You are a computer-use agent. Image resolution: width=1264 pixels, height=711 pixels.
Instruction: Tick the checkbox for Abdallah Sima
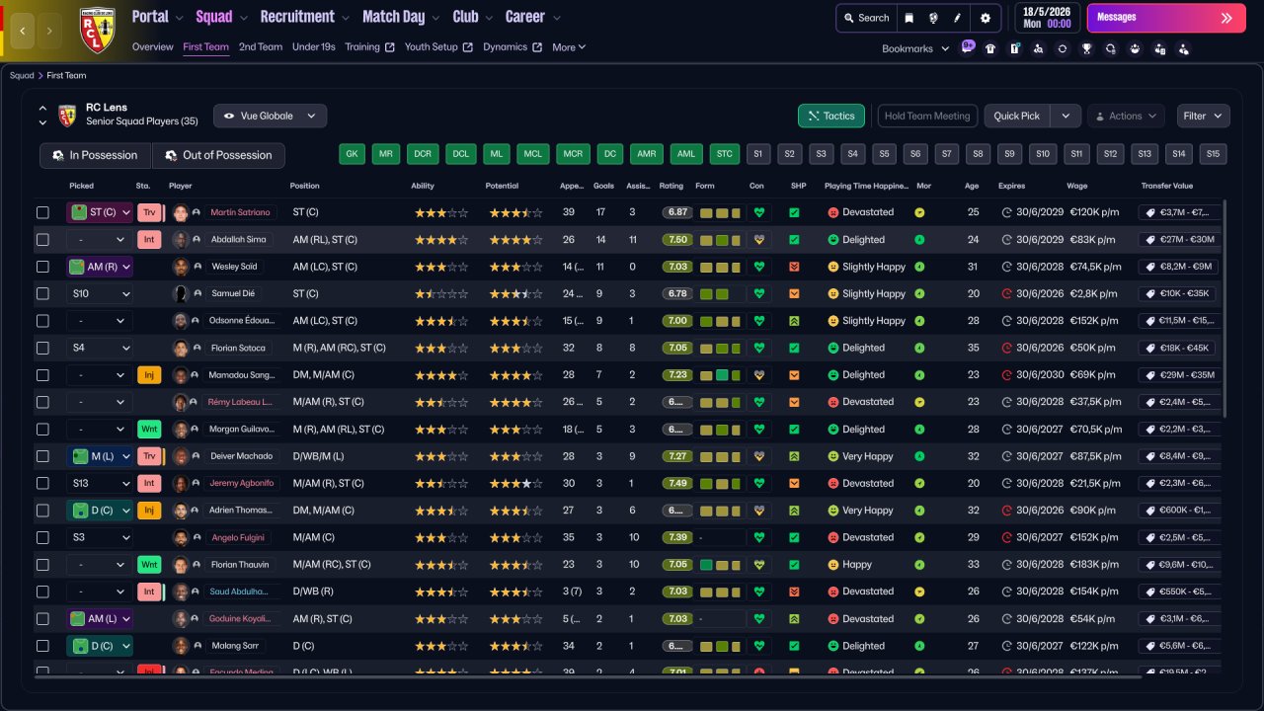pos(42,239)
